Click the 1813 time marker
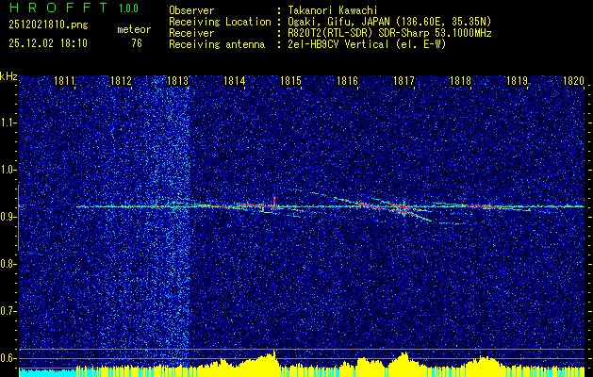The image size is (593, 377). [178, 80]
